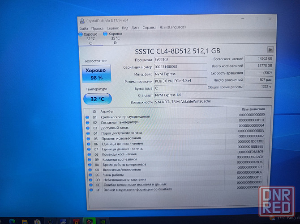The height and width of the screenshot is (224, 300).
Task: Click the Raw-значения column header
Action: coord(253,109)
